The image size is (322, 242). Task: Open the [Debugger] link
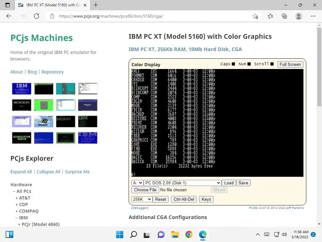coord(140,208)
